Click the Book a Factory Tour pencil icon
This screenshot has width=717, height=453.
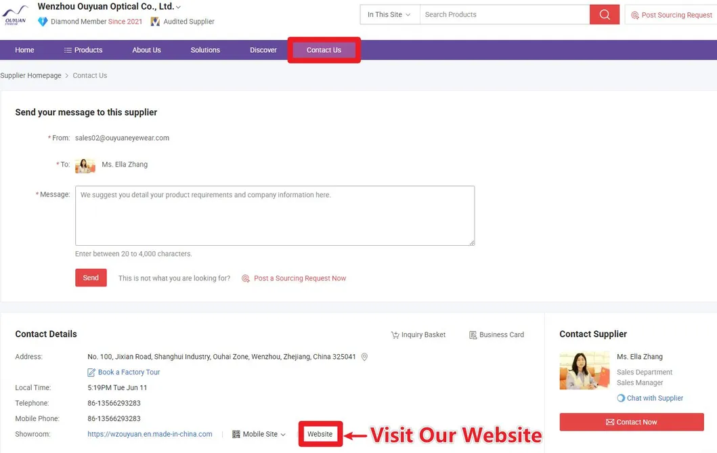click(91, 372)
